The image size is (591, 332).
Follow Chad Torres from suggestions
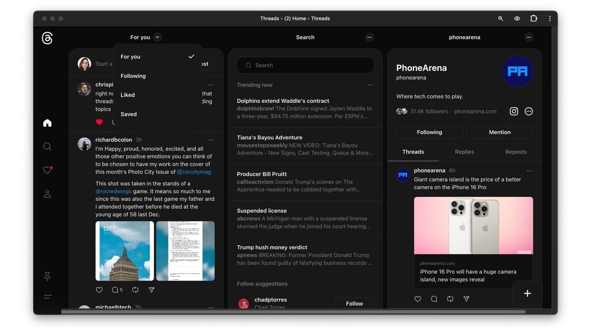pyautogui.click(x=354, y=303)
